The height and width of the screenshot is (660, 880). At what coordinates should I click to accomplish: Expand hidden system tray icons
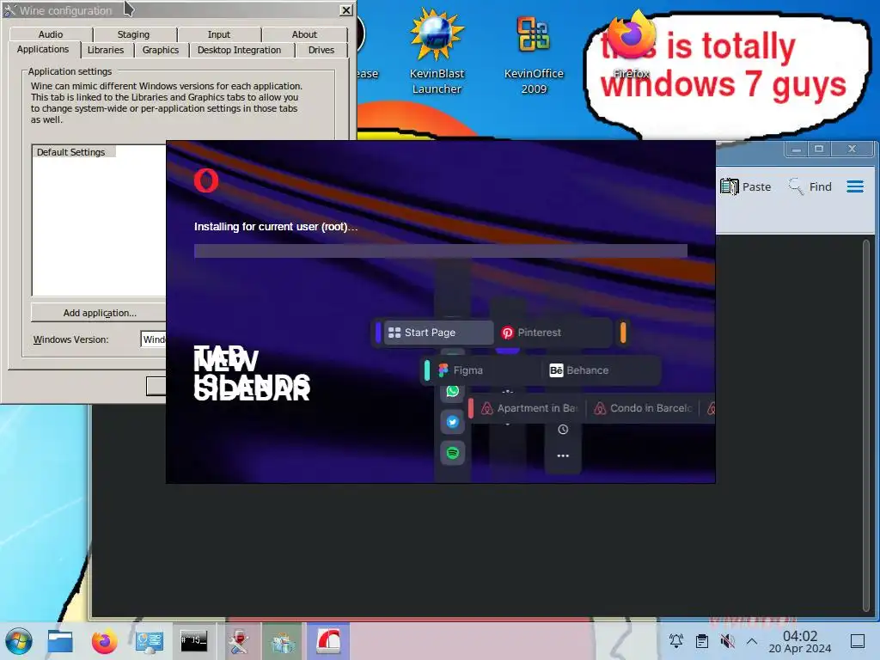[752, 641]
